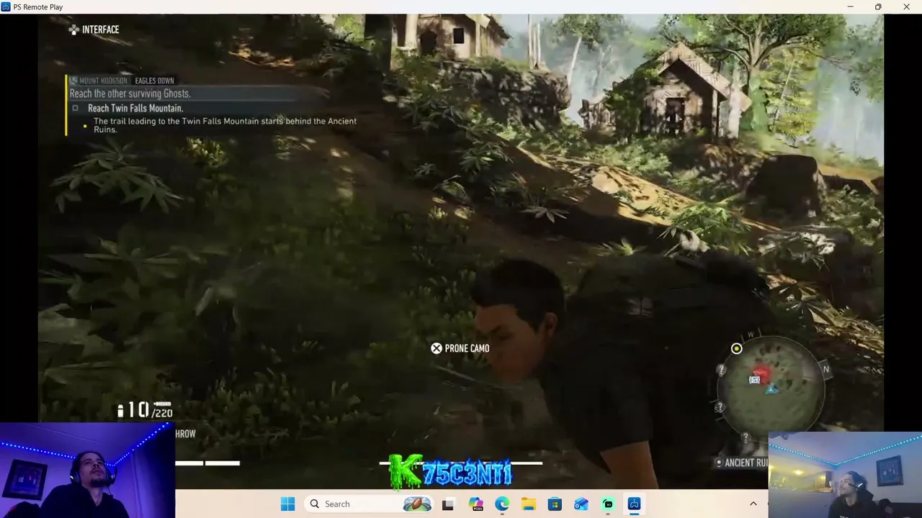This screenshot has height=518, width=922.
Task: Click the X button Prone Camo prompt icon
Action: tap(437, 348)
